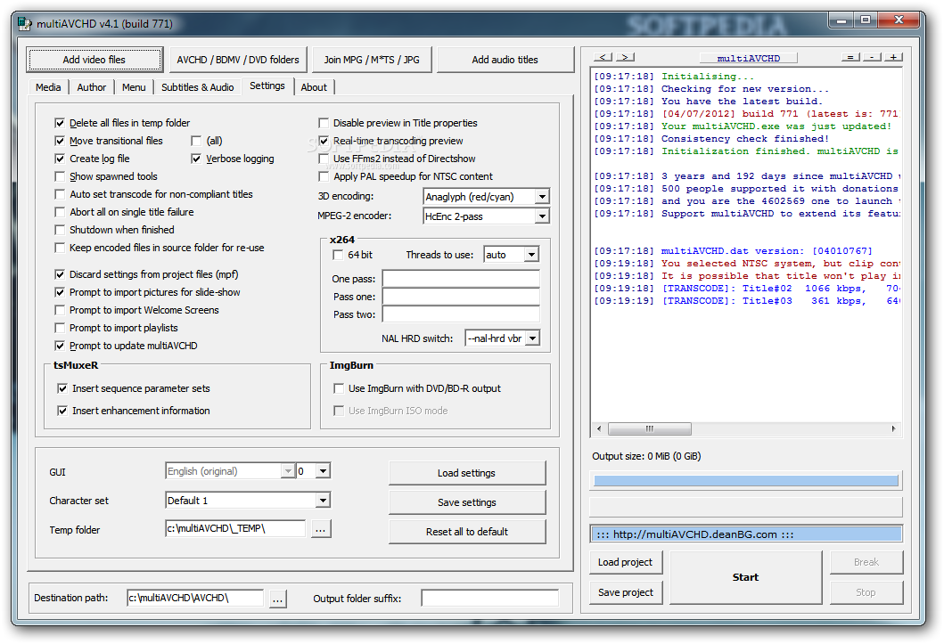Click log scrollbar left arrow

click(x=598, y=428)
